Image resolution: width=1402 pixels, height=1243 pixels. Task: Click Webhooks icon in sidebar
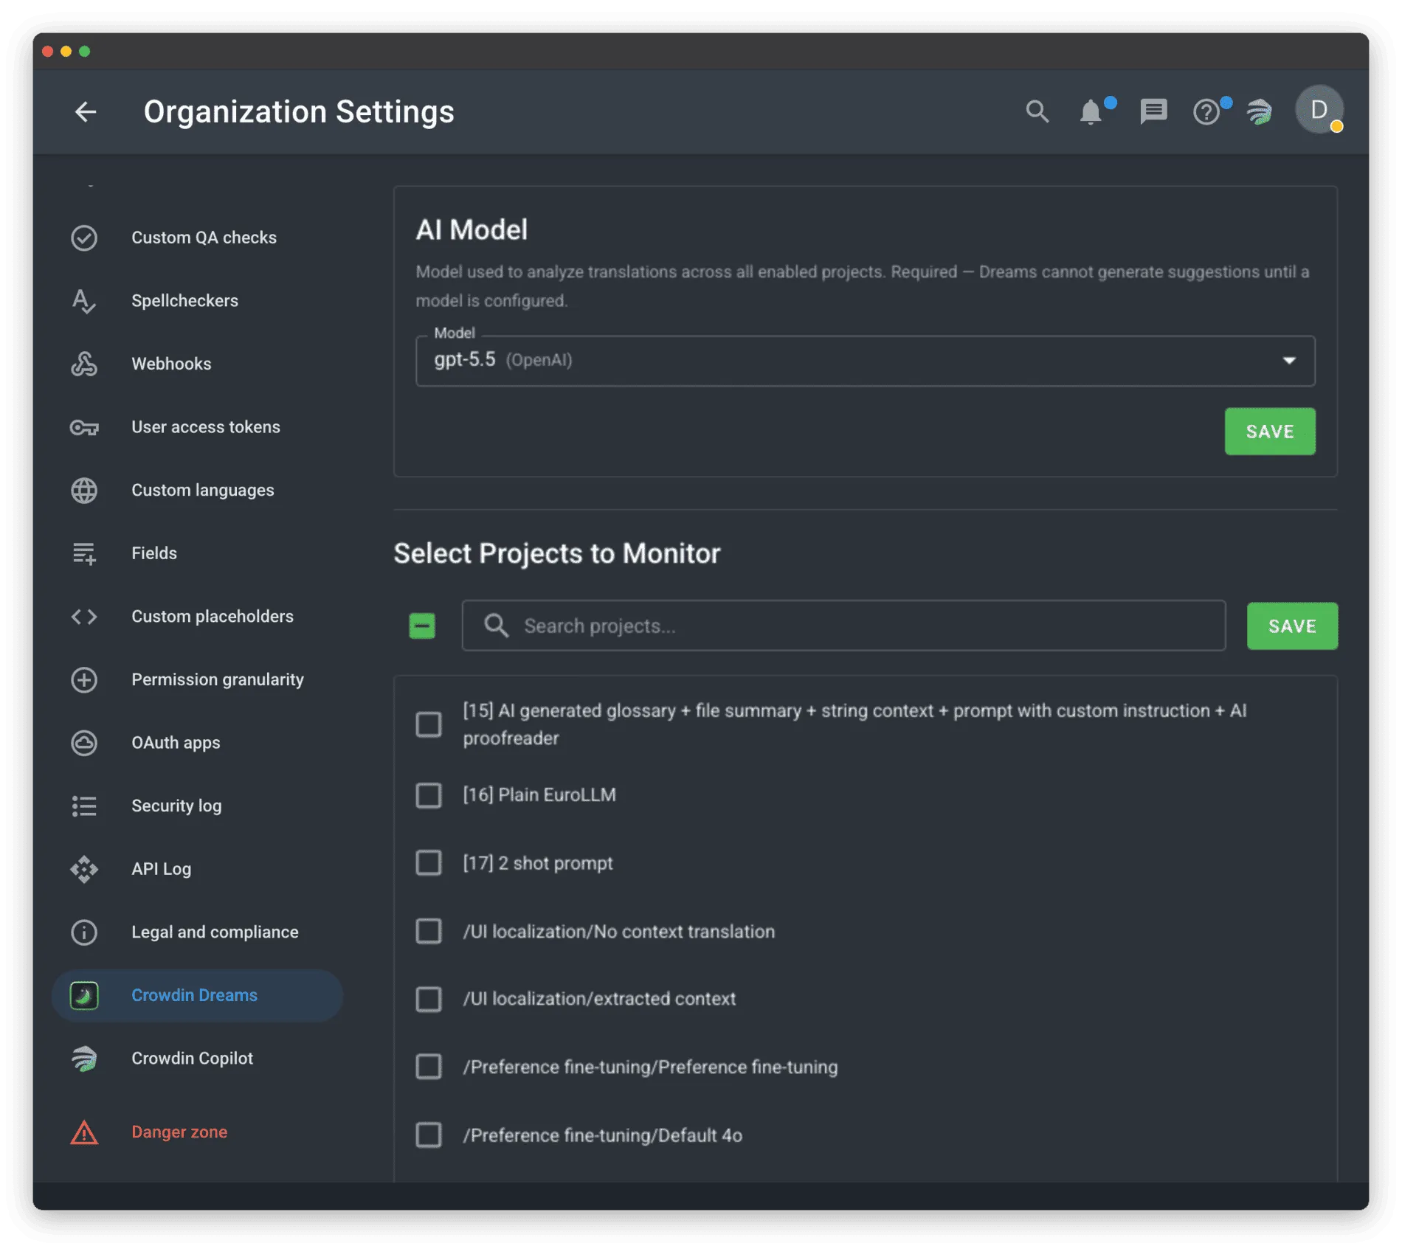pos(84,364)
